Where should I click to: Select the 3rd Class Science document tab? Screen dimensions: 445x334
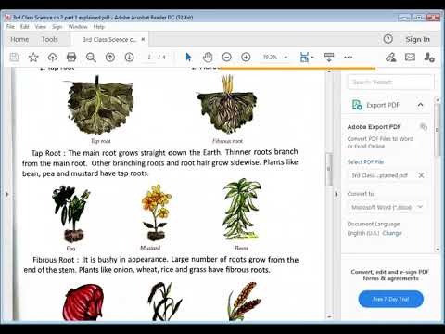[x=109, y=39]
